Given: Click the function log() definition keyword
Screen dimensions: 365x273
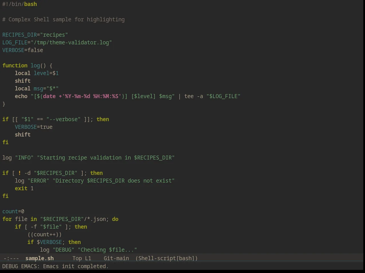Looking at the screenshot, I should (15, 65).
